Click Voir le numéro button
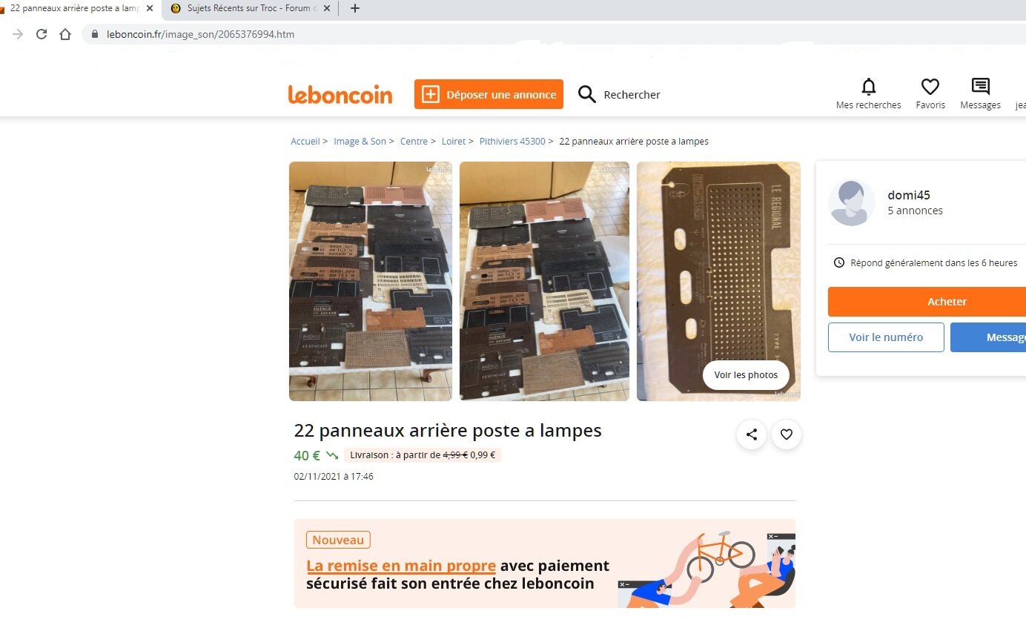 click(x=886, y=337)
